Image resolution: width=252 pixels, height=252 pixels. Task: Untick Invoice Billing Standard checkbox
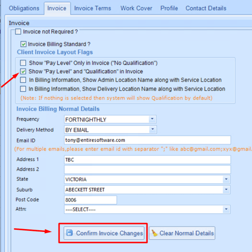coord(23,44)
